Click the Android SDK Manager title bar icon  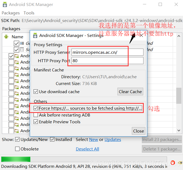coord(5,4)
